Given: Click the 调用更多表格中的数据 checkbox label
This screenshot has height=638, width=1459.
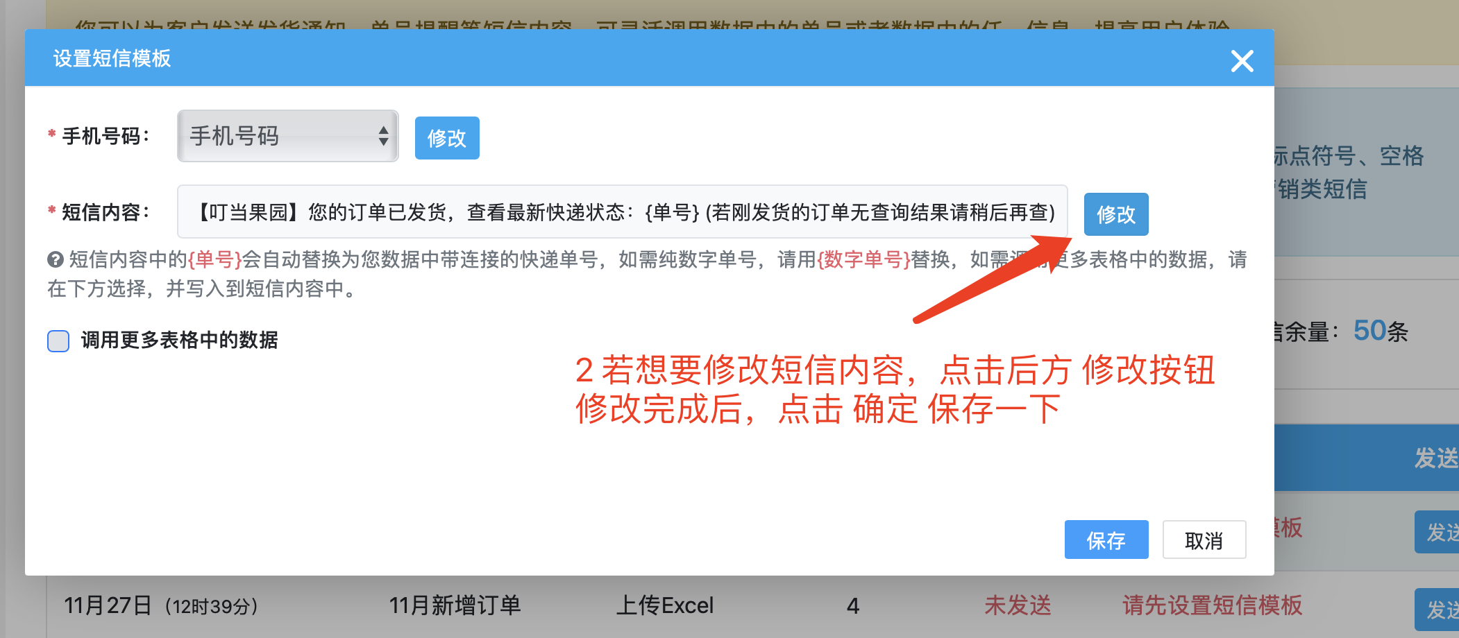Looking at the screenshot, I should [179, 340].
